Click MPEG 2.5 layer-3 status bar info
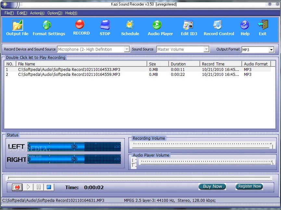The image size is (281, 210). (x=170, y=201)
